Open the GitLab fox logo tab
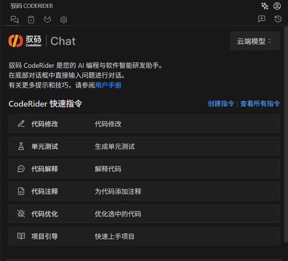This screenshot has width=288, height=261. pyautogui.click(x=47, y=19)
